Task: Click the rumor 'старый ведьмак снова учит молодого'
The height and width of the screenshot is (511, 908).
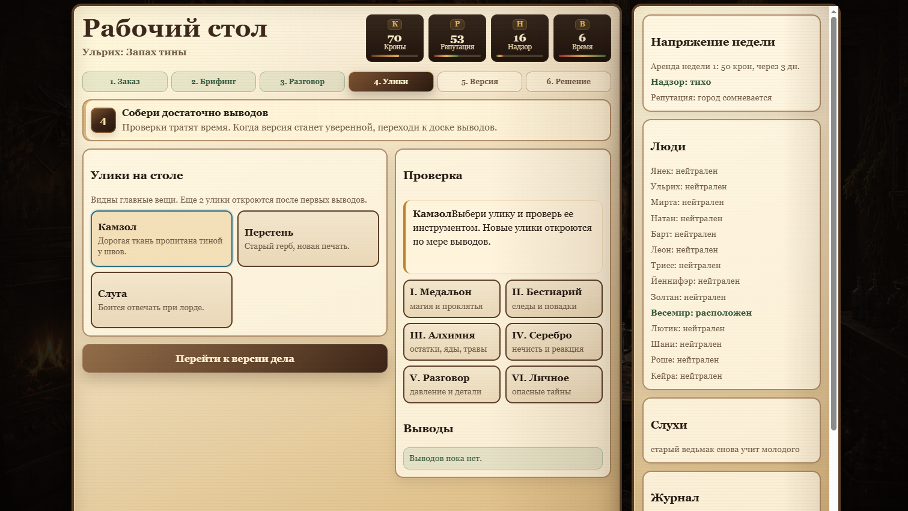Action: point(725,449)
